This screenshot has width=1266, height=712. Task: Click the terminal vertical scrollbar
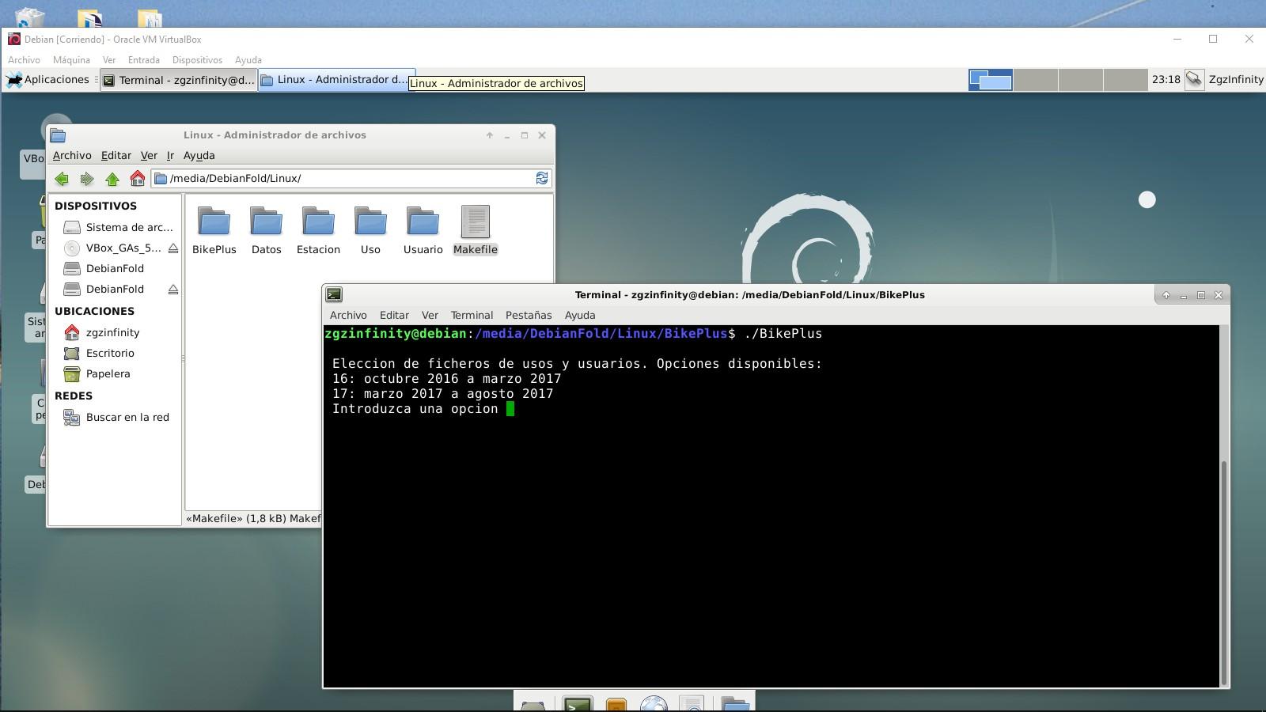point(1224,572)
